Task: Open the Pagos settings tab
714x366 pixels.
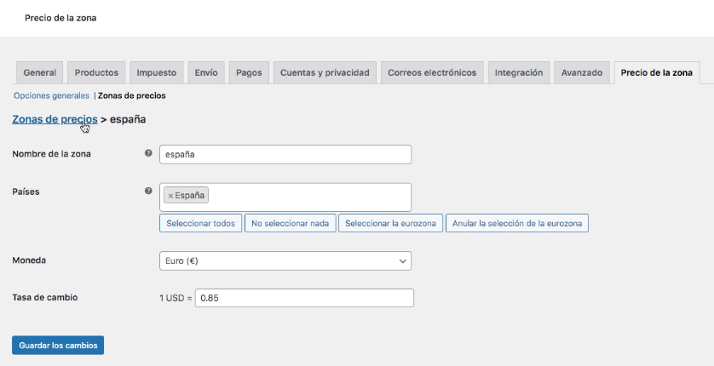Action: 249,73
